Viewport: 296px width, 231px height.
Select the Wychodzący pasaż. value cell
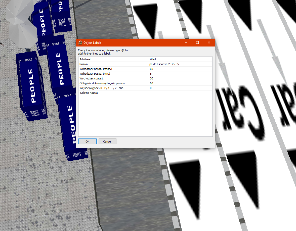(180, 78)
